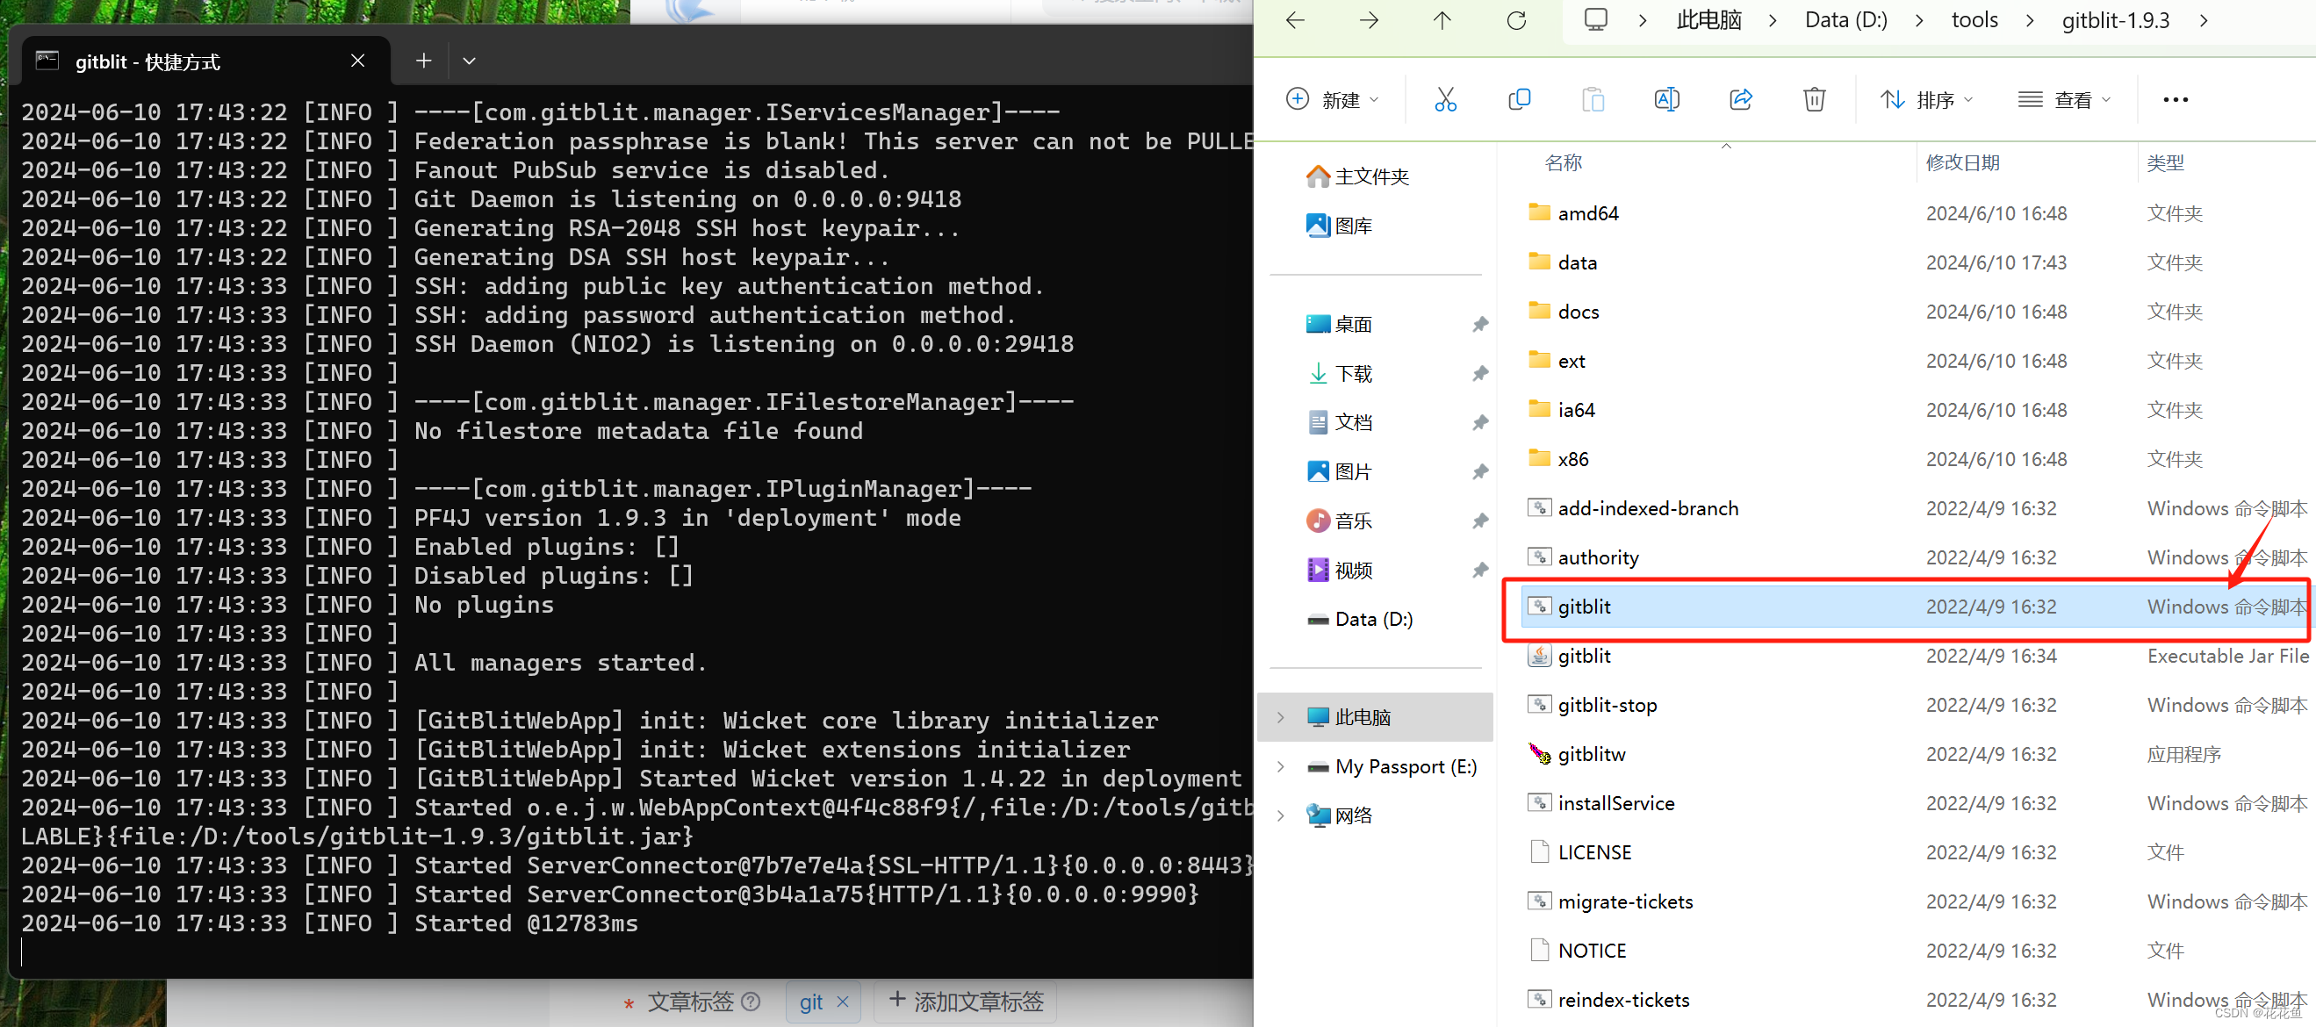This screenshot has width=2316, height=1027.
Task: Open terminal tab dropdown chevron
Action: (x=469, y=61)
